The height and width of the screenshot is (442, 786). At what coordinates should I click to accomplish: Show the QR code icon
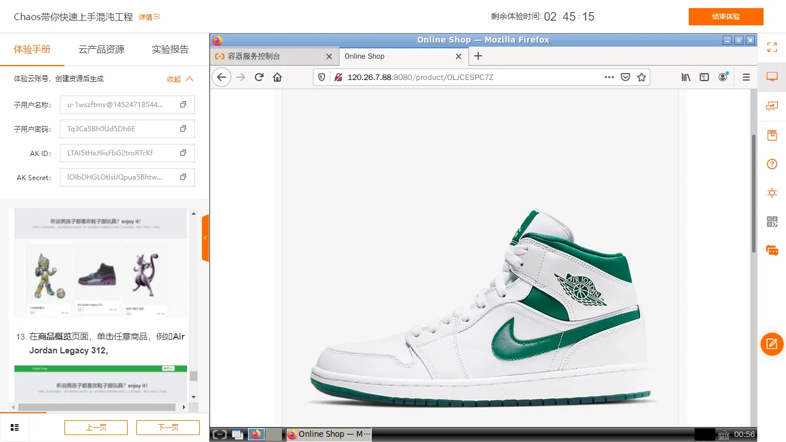[772, 222]
